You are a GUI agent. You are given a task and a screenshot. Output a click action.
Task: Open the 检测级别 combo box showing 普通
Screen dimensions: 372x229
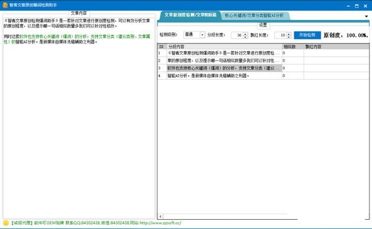coord(195,35)
